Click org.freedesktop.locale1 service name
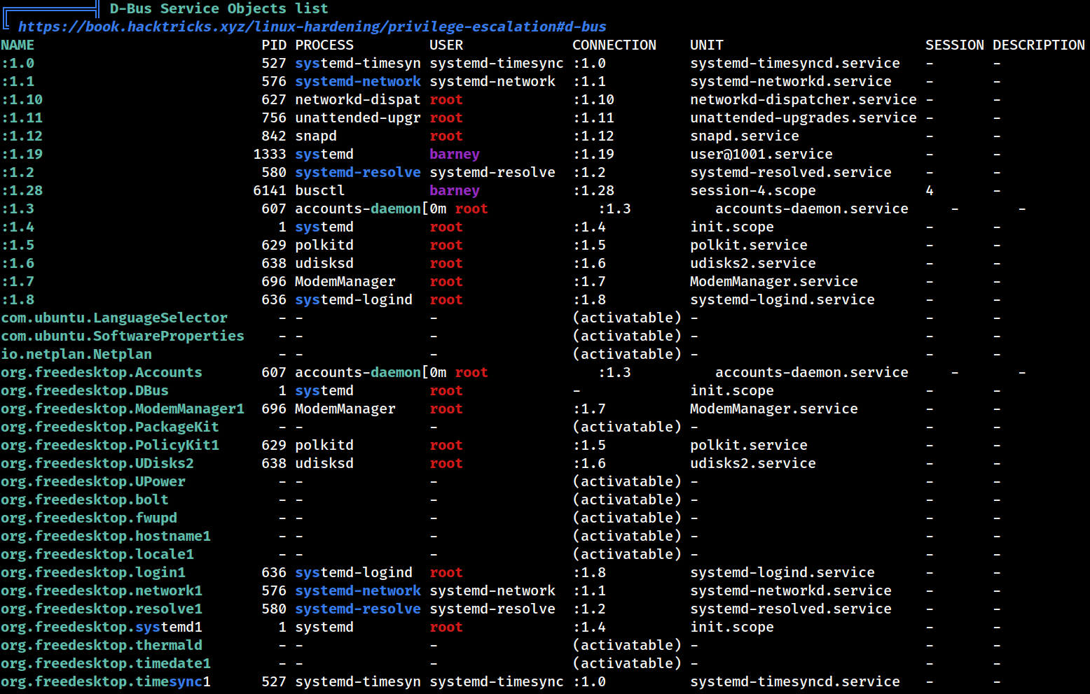Viewport: 1090px width, 694px height. click(x=97, y=554)
